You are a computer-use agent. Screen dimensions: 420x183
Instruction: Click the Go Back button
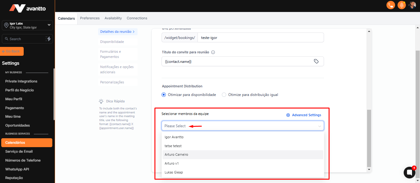click(12, 51)
